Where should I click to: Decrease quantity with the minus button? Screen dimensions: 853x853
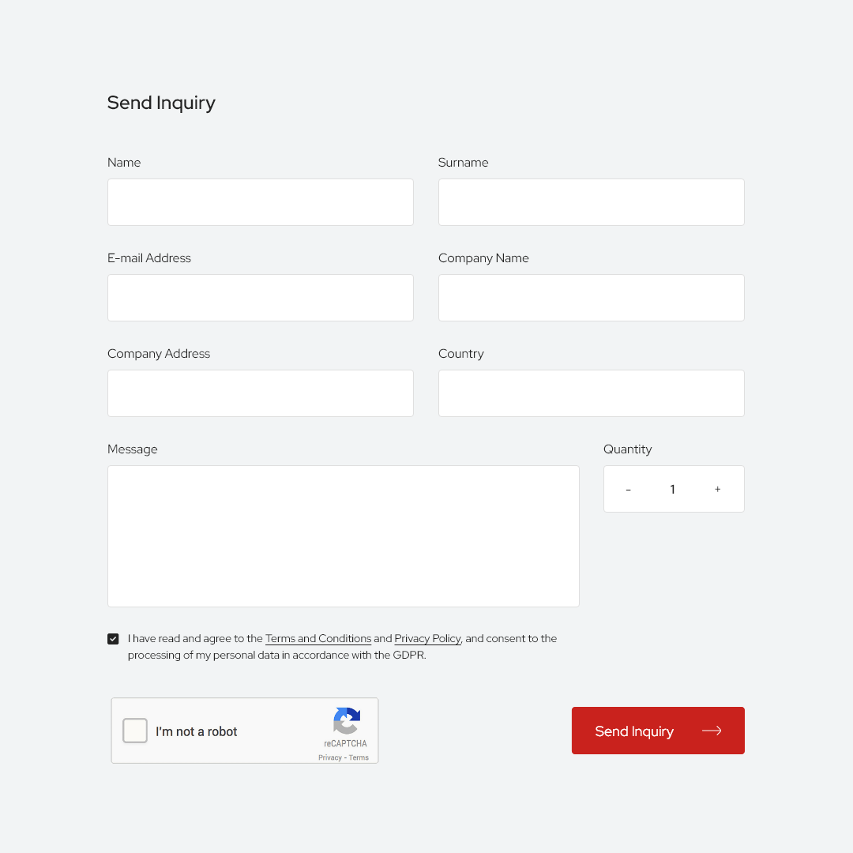point(628,490)
